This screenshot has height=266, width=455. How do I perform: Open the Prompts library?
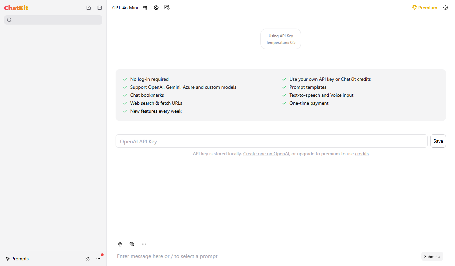17,259
